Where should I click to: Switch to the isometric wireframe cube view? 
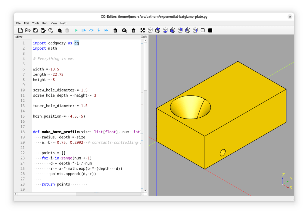tap(150, 30)
